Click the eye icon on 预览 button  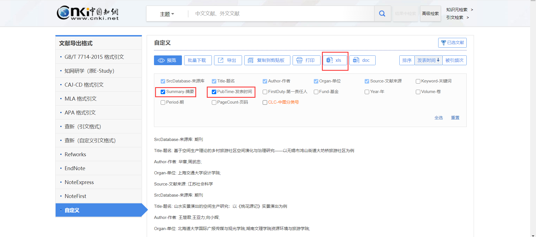point(161,60)
